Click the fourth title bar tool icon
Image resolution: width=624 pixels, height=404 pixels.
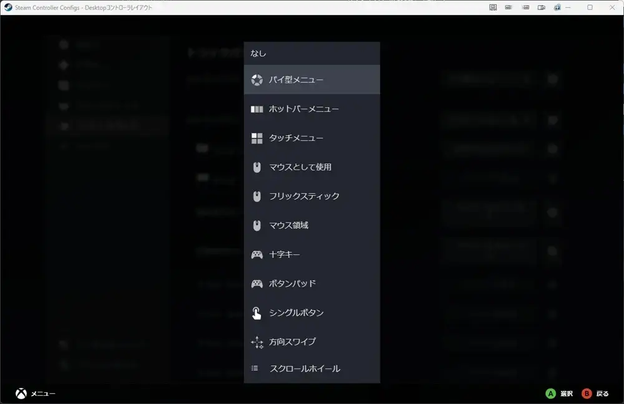click(x=541, y=7)
